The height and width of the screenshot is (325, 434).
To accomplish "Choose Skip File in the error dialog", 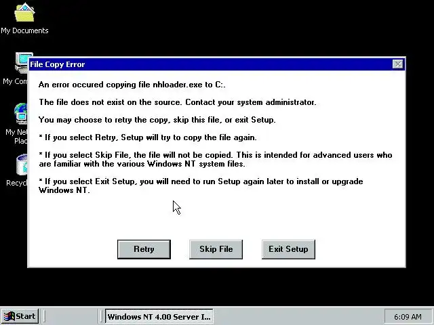I will tap(216, 249).
